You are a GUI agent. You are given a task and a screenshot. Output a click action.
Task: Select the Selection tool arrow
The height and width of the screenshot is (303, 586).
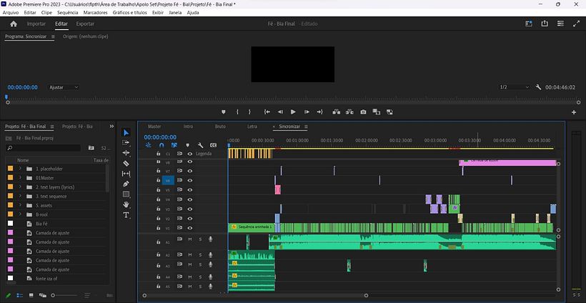point(126,132)
